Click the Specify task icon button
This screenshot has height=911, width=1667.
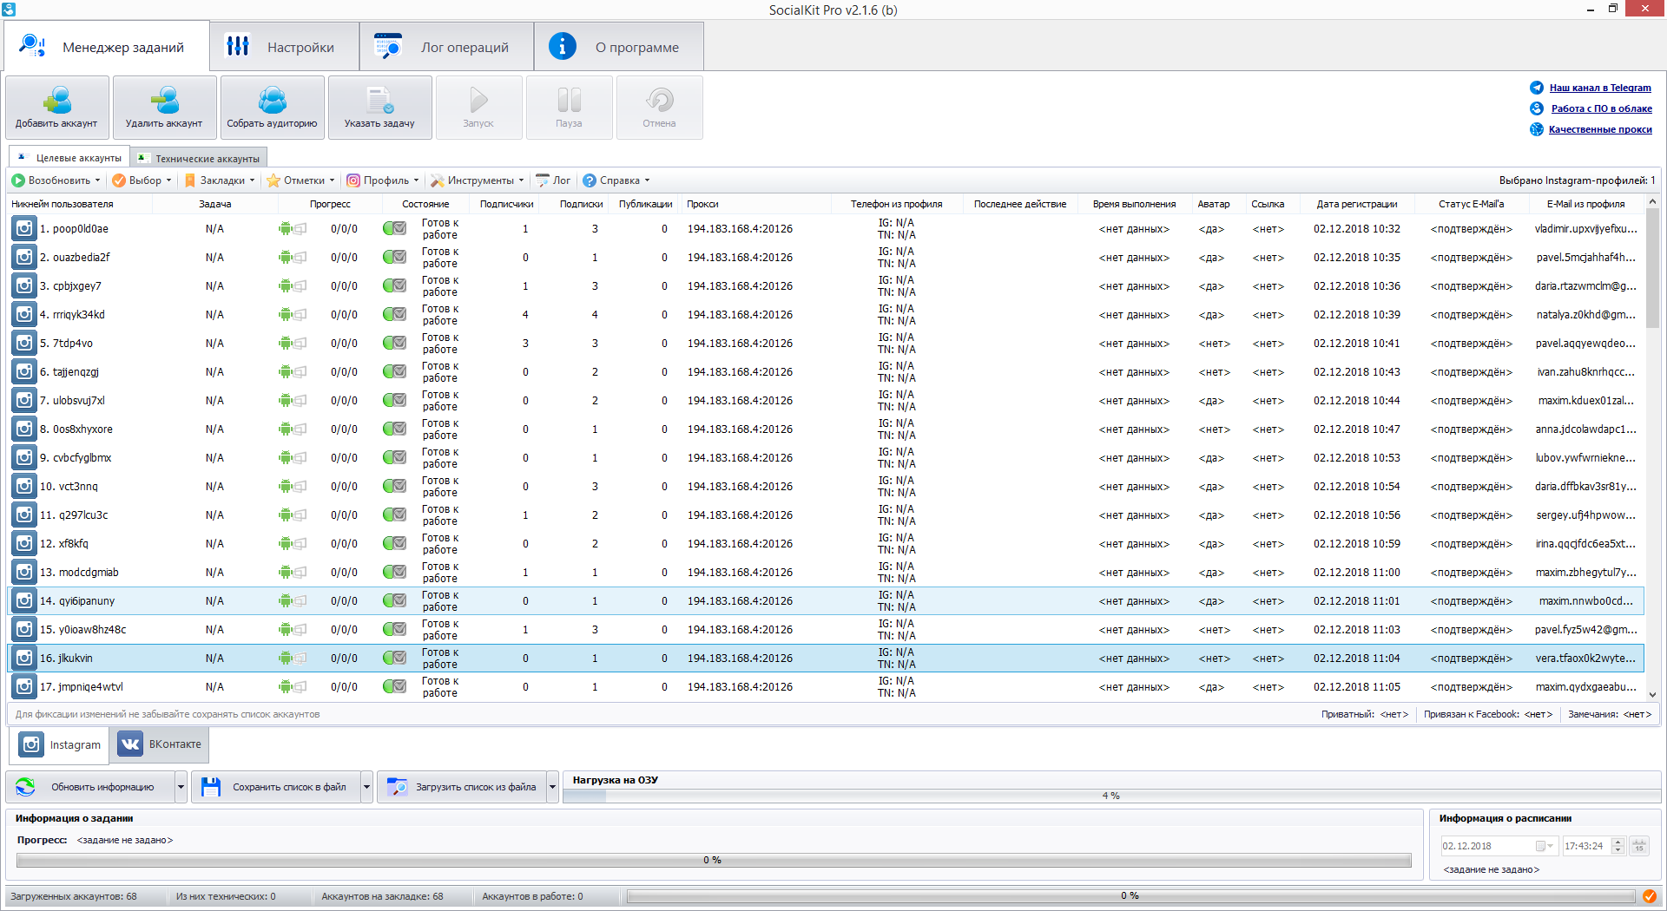380,108
